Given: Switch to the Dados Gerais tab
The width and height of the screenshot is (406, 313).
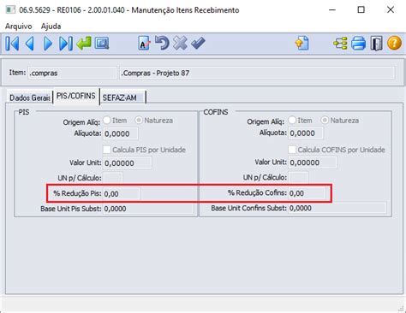Looking at the screenshot, I should tap(30, 97).
